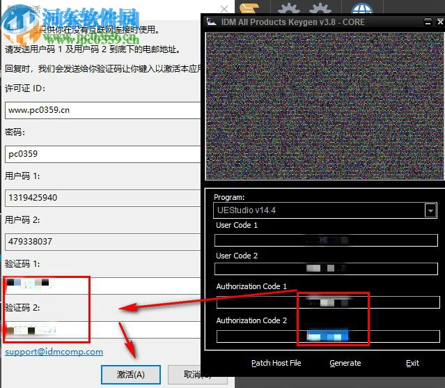The width and height of the screenshot is (445, 388).
Task: Open the Program dropdown arrow in Keygen
Action: (430, 210)
